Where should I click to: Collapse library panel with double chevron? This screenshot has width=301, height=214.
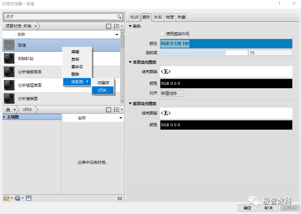coord(120,199)
